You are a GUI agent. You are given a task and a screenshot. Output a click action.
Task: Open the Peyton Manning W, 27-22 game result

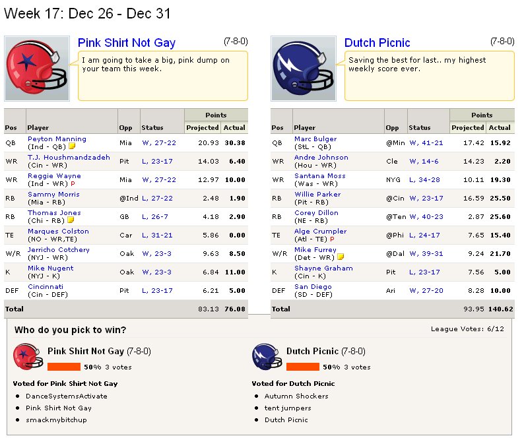click(x=159, y=143)
